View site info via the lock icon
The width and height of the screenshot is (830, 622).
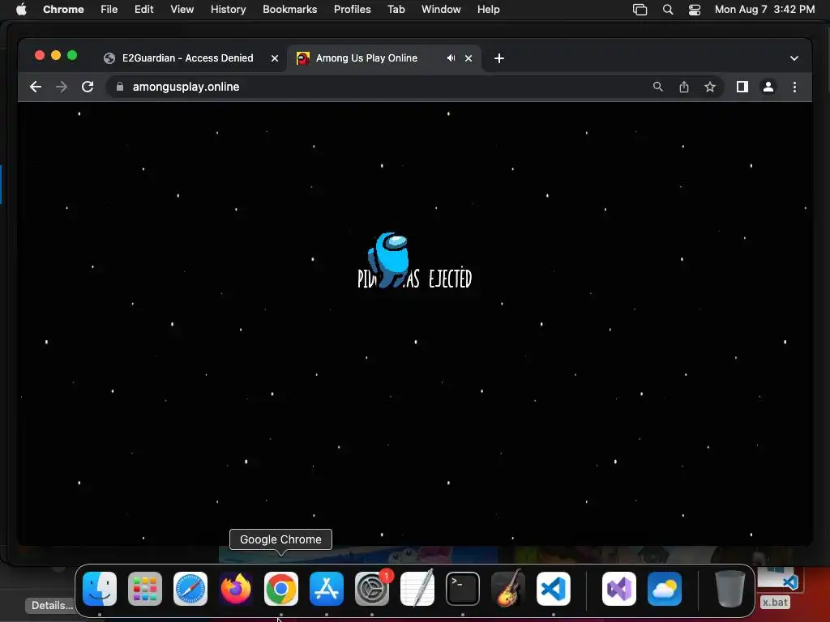tap(120, 87)
